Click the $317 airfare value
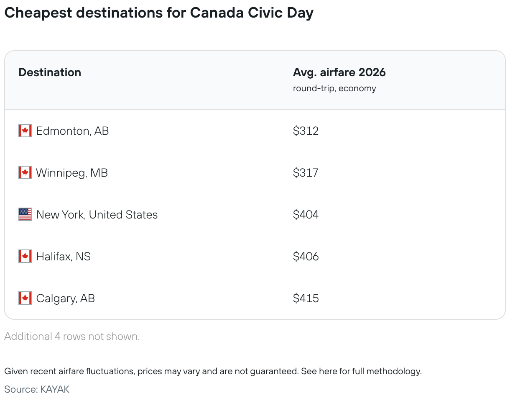Image resolution: width=510 pixels, height=401 pixels. (x=306, y=173)
